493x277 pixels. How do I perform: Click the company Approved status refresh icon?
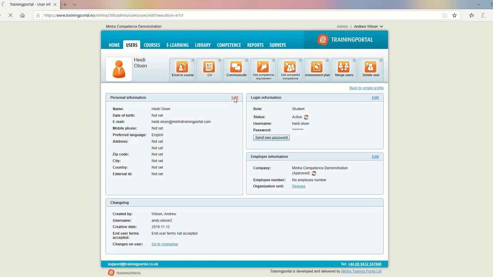pyautogui.click(x=314, y=174)
